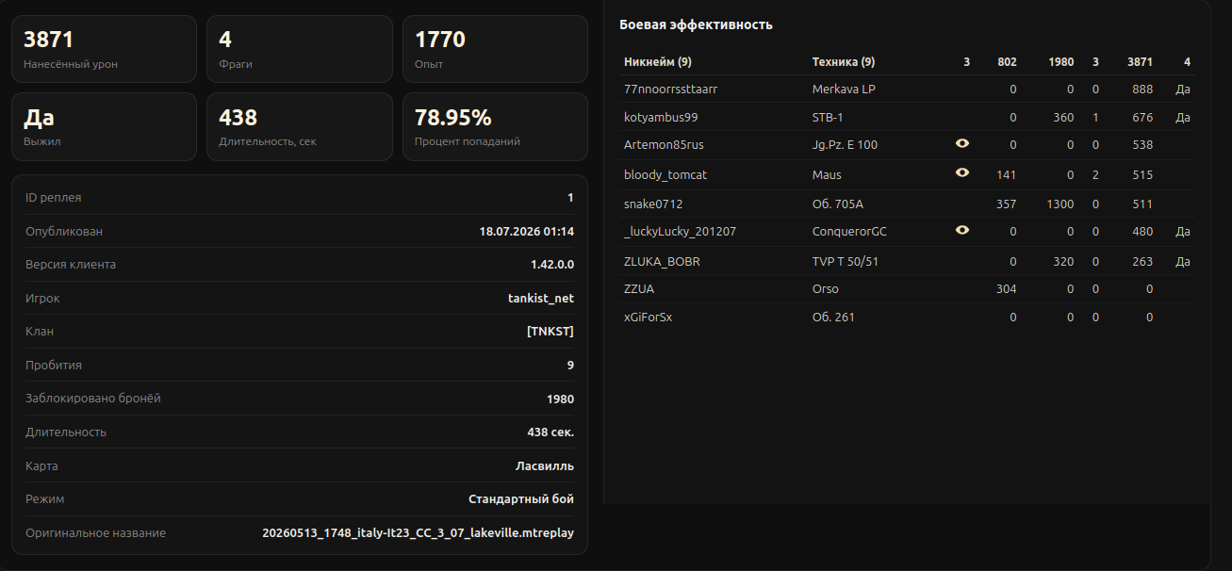Click the player name tankist_net
This screenshot has width=1232, height=571.
[541, 299]
